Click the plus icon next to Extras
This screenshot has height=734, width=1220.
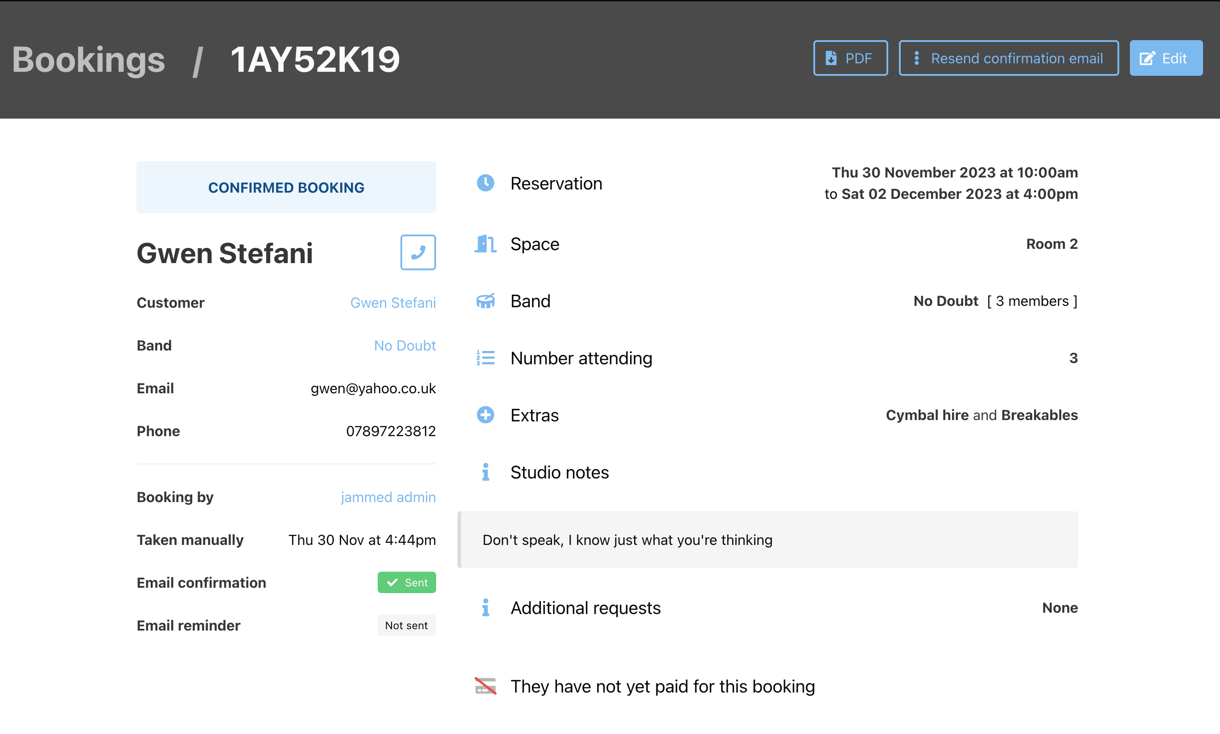click(x=486, y=415)
